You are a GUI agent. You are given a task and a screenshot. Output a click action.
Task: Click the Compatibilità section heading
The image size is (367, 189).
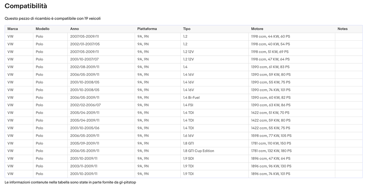[x=26, y=6]
